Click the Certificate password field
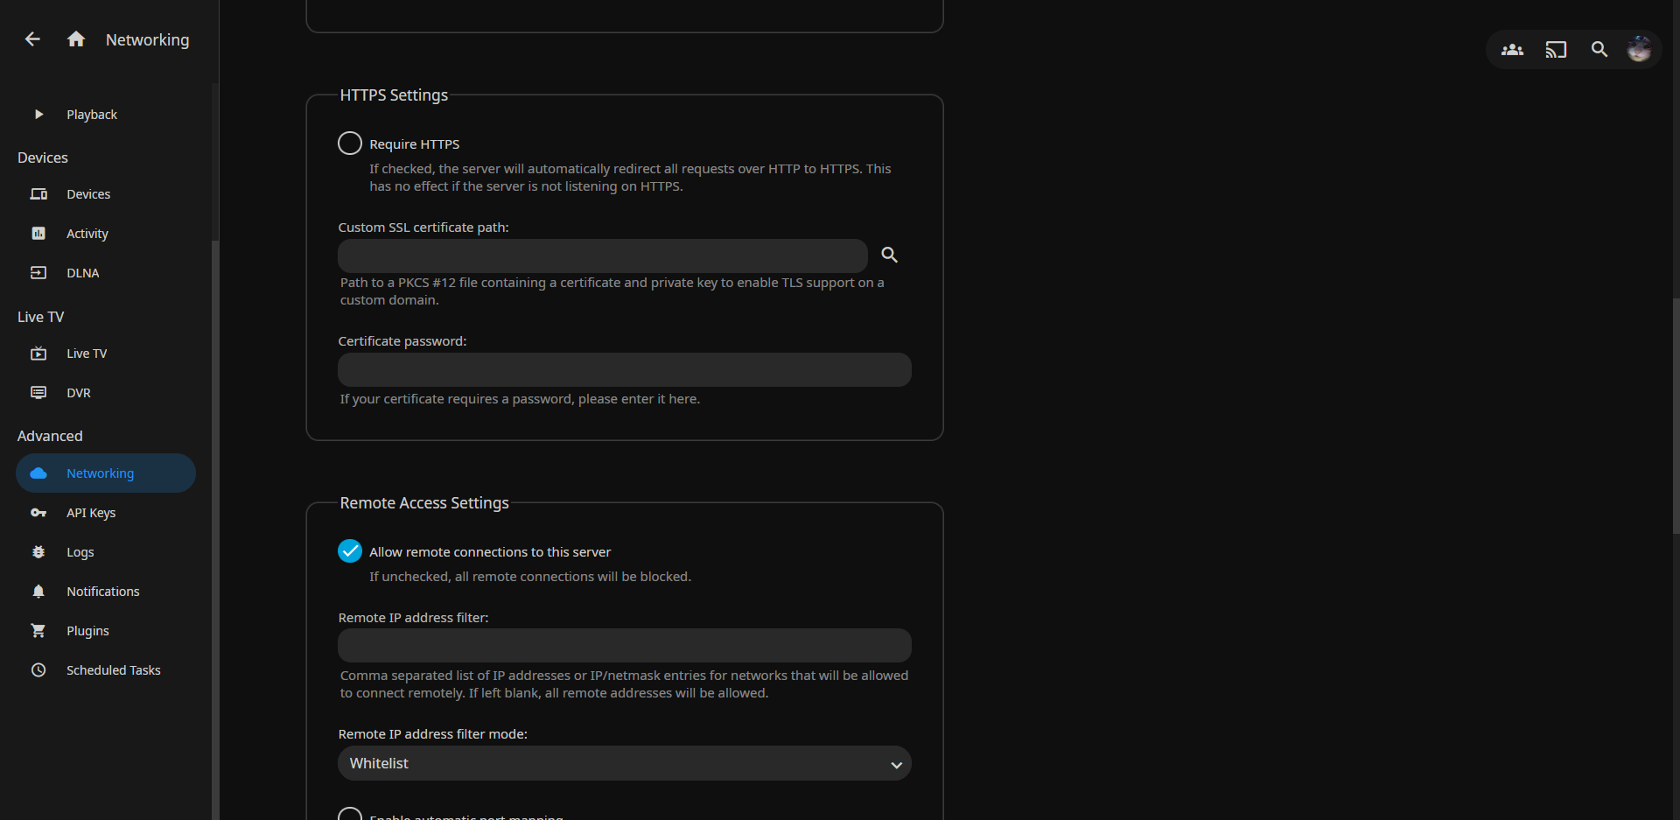 (x=624, y=370)
